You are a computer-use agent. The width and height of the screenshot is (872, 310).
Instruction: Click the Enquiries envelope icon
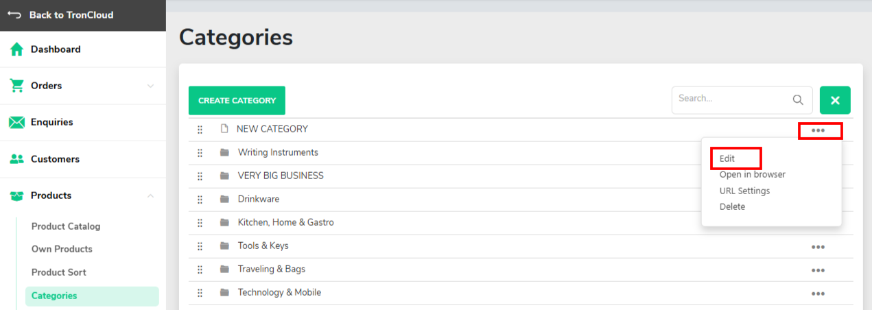pyautogui.click(x=16, y=122)
